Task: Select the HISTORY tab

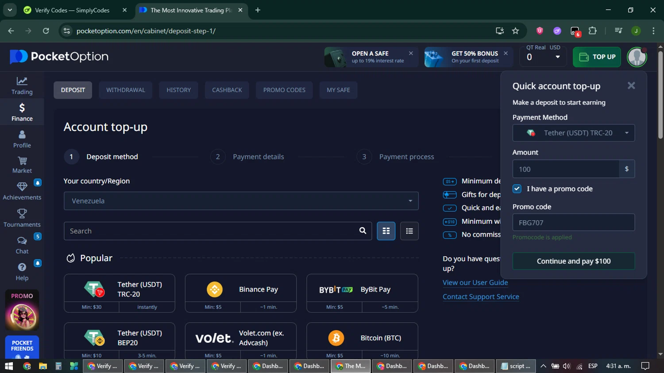Action: [x=179, y=90]
